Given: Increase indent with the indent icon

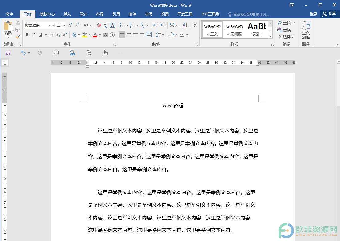Looking at the screenshot, I should click(163, 25).
